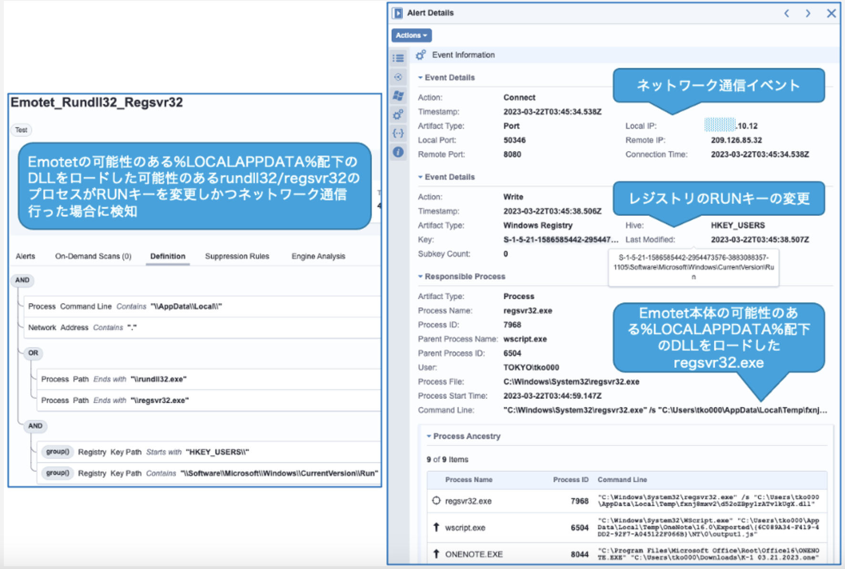Open the Actions dropdown in Alert Details
The width and height of the screenshot is (845, 569).
(412, 35)
